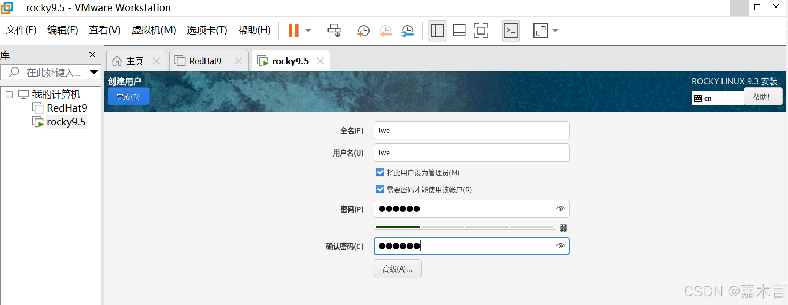Click the console view terminal icon
This screenshot has width=788, height=305.
click(511, 31)
